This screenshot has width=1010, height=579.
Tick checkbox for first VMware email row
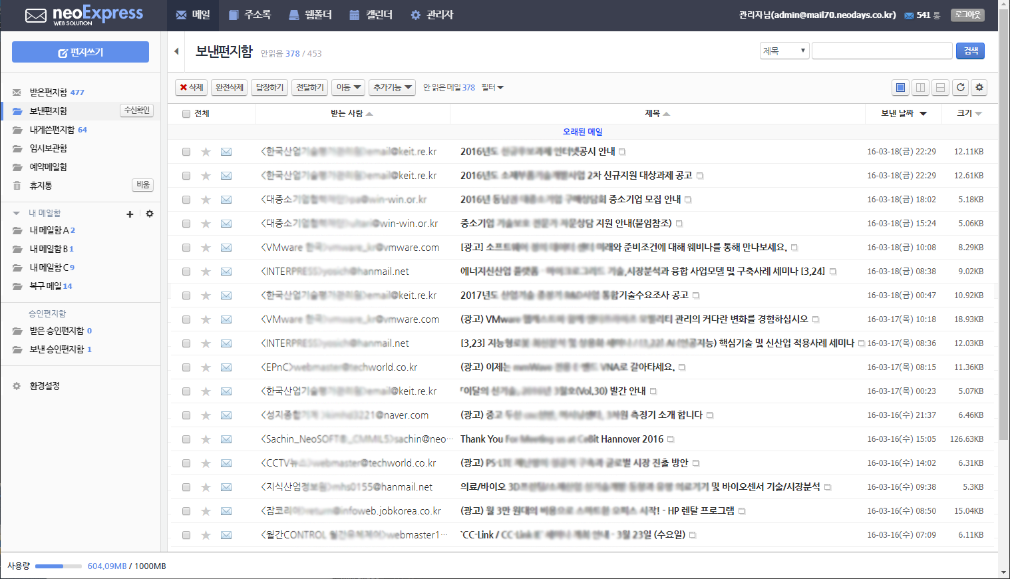(186, 248)
